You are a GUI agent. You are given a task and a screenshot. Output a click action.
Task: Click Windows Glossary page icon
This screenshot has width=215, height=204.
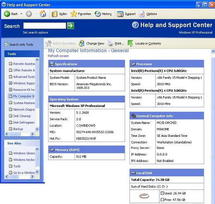[10, 153]
